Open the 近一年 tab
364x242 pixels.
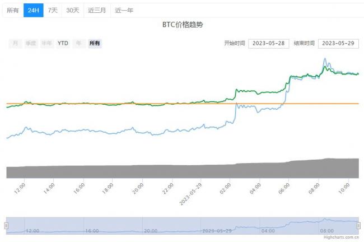click(x=124, y=10)
